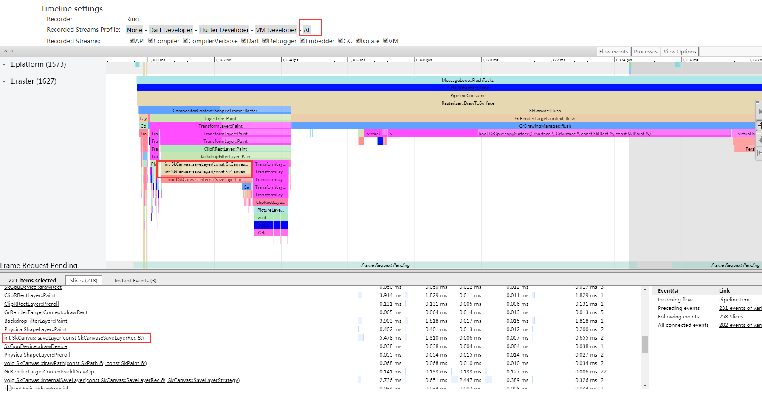Open the PhysicalShapeLayer::Preroll slice link

(37, 354)
